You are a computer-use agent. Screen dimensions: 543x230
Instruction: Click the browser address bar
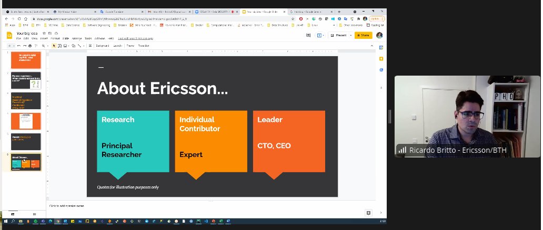(161, 19)
